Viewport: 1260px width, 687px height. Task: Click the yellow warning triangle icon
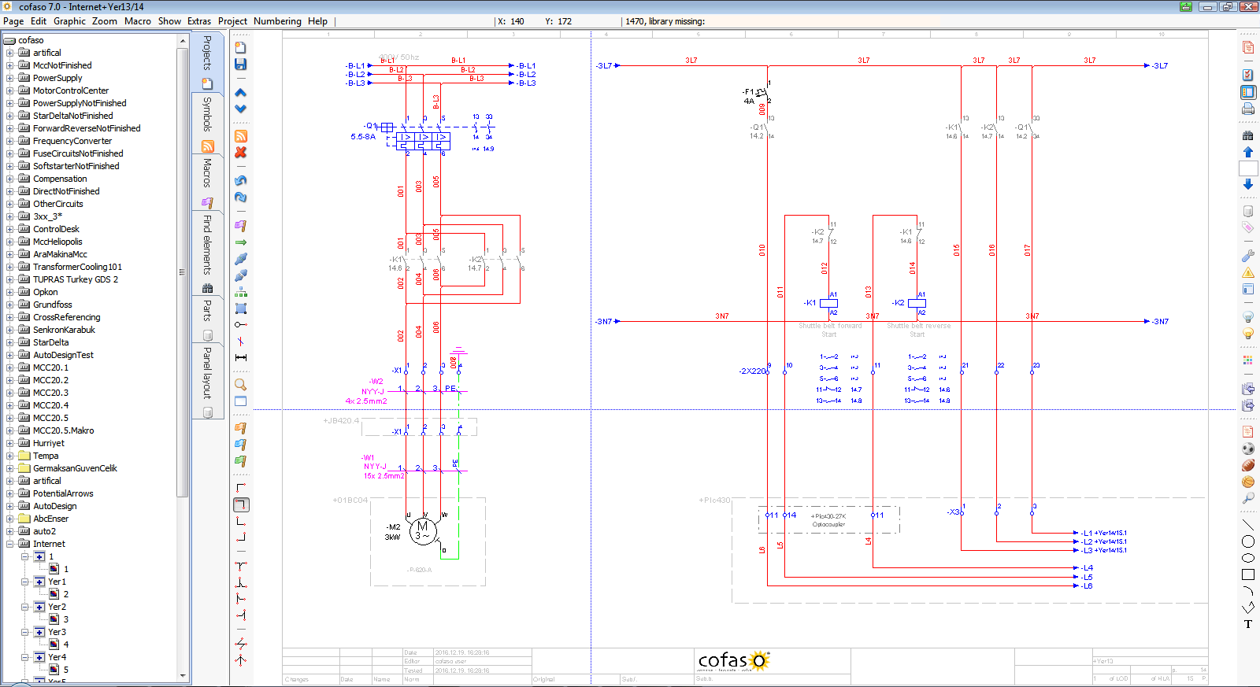pos(1248,273)
